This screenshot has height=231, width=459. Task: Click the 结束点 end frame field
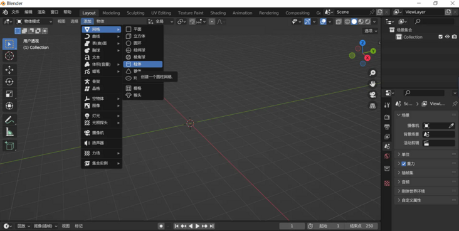coord(361,226)
